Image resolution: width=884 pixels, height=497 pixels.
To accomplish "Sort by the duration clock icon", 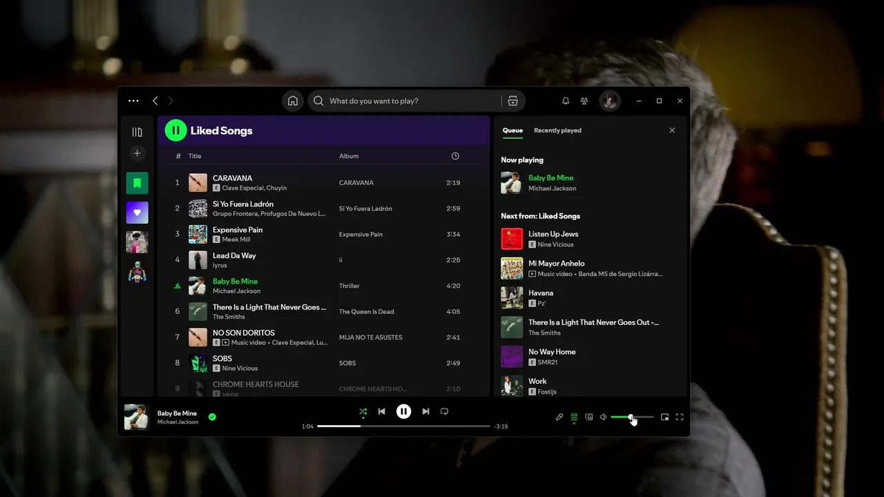I will (455, 156).
